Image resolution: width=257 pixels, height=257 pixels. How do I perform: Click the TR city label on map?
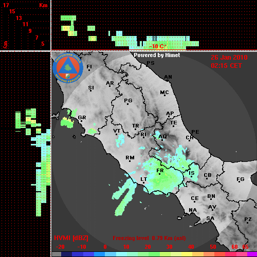[x=136, y=126]
